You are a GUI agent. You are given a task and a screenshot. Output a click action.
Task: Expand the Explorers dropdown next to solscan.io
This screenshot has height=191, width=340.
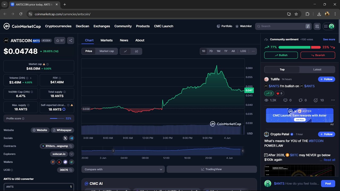[x=71, y=154]
